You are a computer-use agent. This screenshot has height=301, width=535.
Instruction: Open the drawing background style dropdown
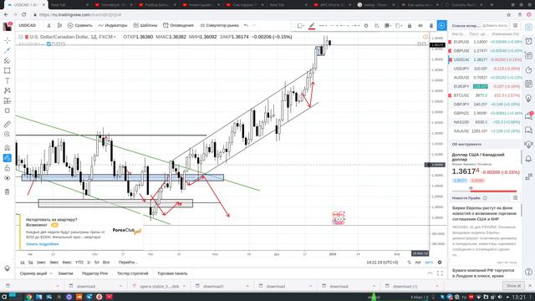point(300,26)
